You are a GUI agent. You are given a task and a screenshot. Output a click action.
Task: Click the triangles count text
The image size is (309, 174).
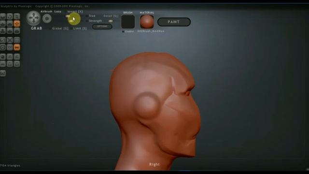click(x=10, y=165)
